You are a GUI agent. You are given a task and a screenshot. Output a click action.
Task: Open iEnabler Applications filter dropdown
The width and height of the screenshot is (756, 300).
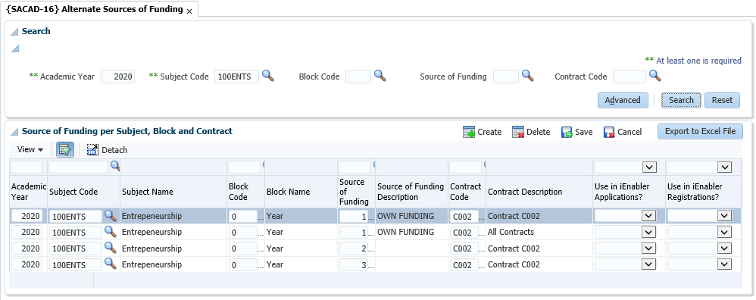[x=649, y=167]
